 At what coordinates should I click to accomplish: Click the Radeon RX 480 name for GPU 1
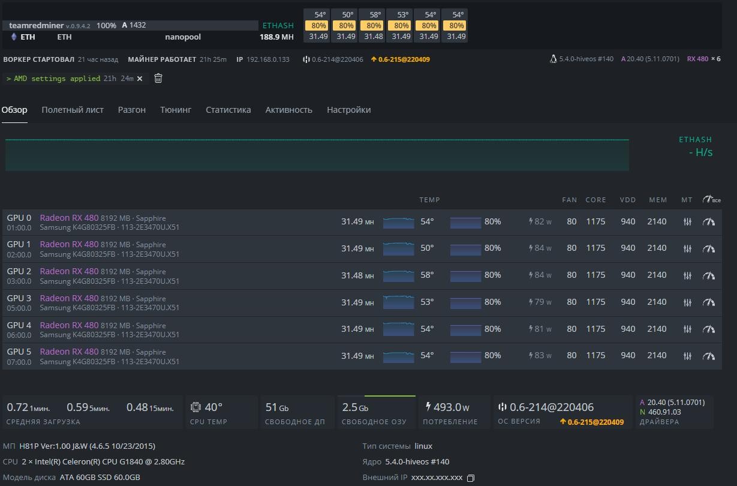pos(69,244)
